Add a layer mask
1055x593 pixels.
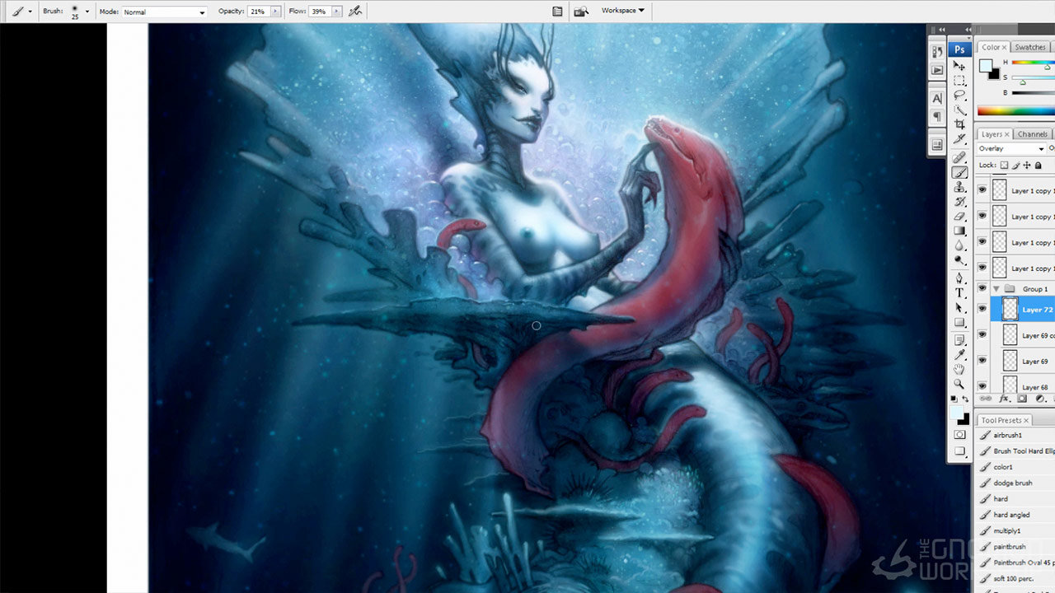point(1022,399)
